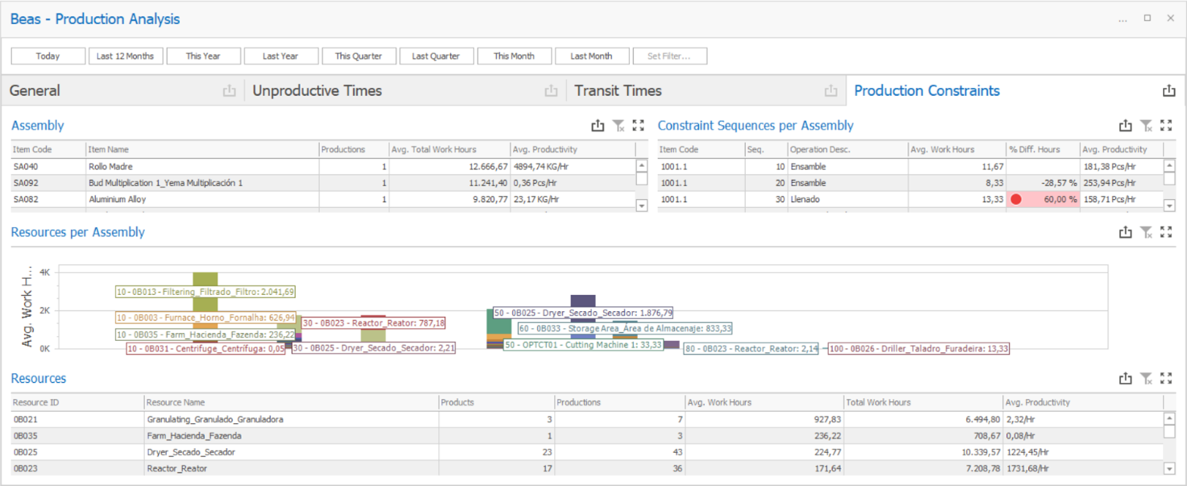Apply the This Quarter time range
The height and width of the screenshot is (486, 1187).
click(359, 56)
